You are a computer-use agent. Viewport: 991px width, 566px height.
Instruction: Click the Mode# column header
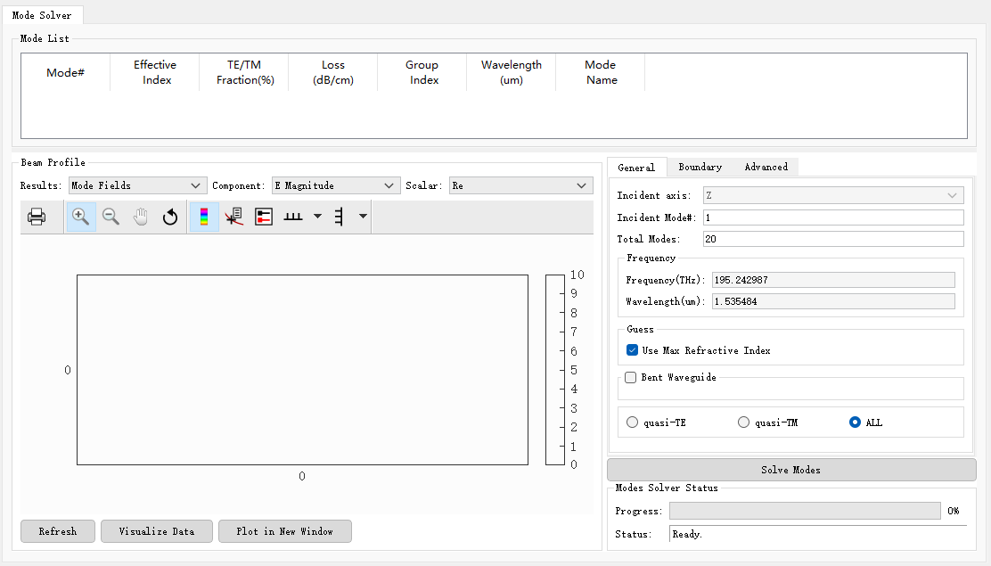(x=66, y=73)
